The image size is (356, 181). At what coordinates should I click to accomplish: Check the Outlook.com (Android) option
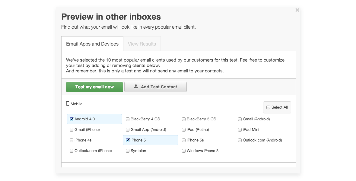[x=240, y=140]
